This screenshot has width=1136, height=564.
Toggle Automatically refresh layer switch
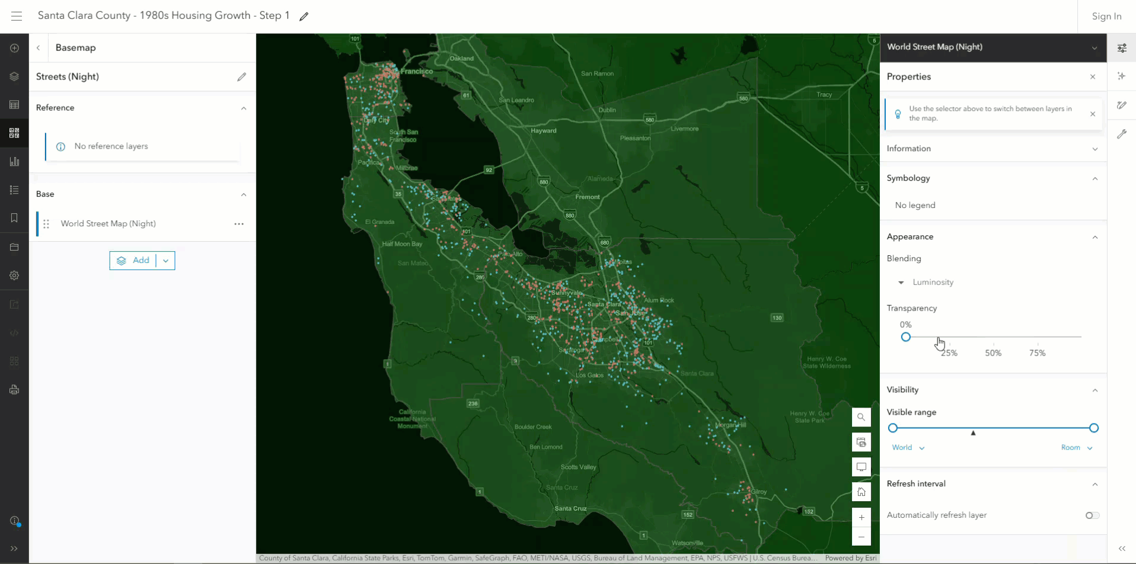pos(1092,515)
